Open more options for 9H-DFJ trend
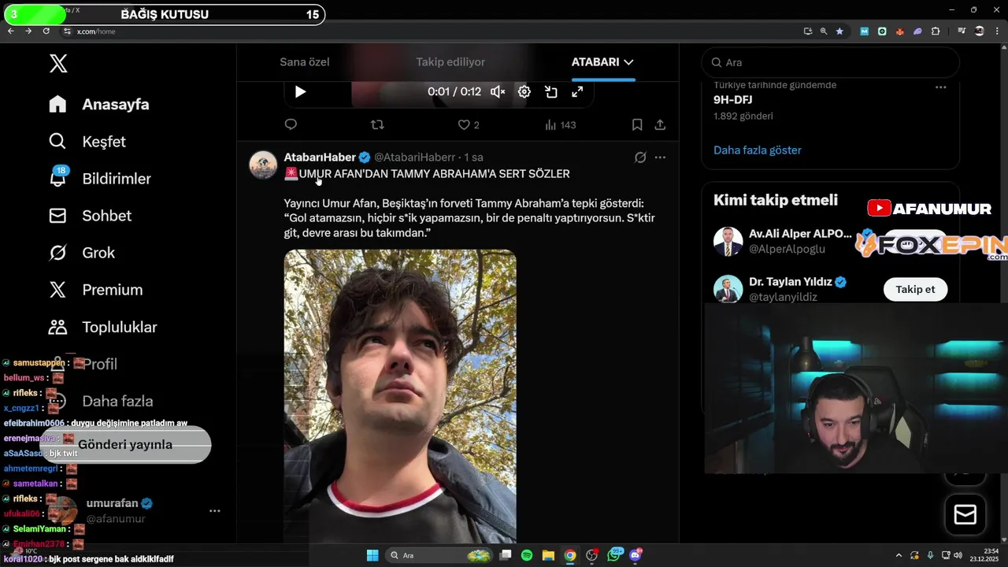 [940, 87]
